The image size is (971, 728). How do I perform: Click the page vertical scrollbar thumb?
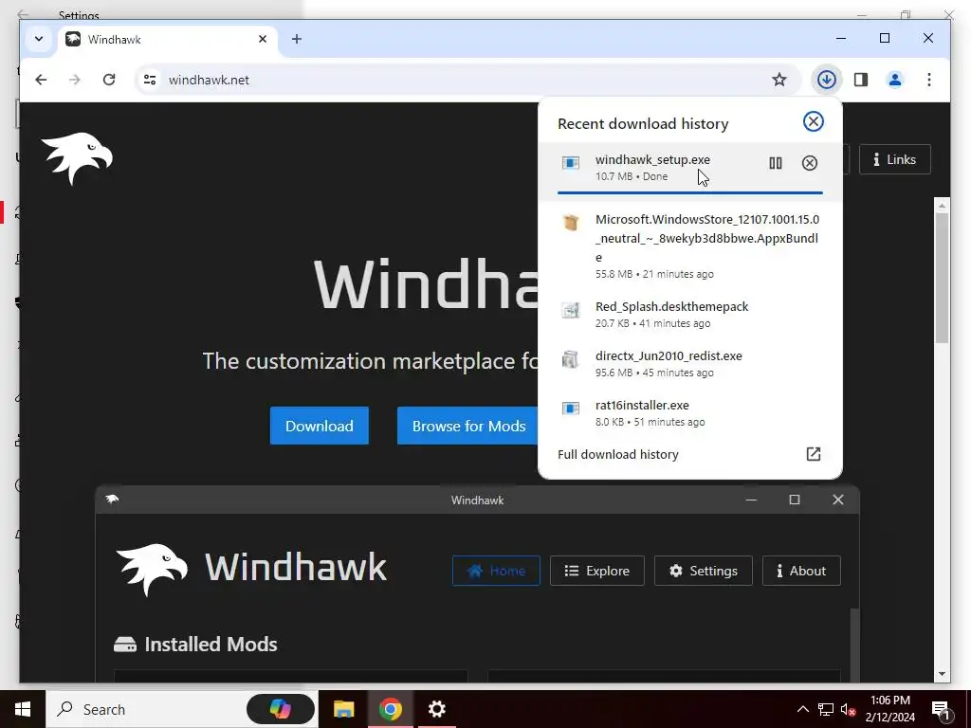[x=942, y=278]
